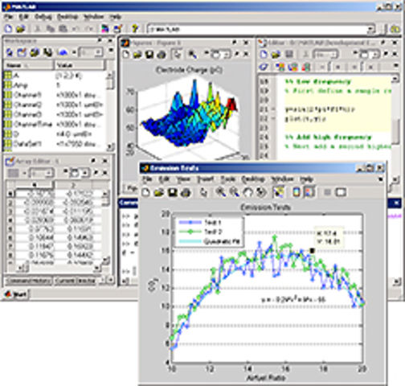Viewport: 405px width, 386px height.
Task: Click New file icon in main MATLAB toolbar
Action: (x=9, y=29)
